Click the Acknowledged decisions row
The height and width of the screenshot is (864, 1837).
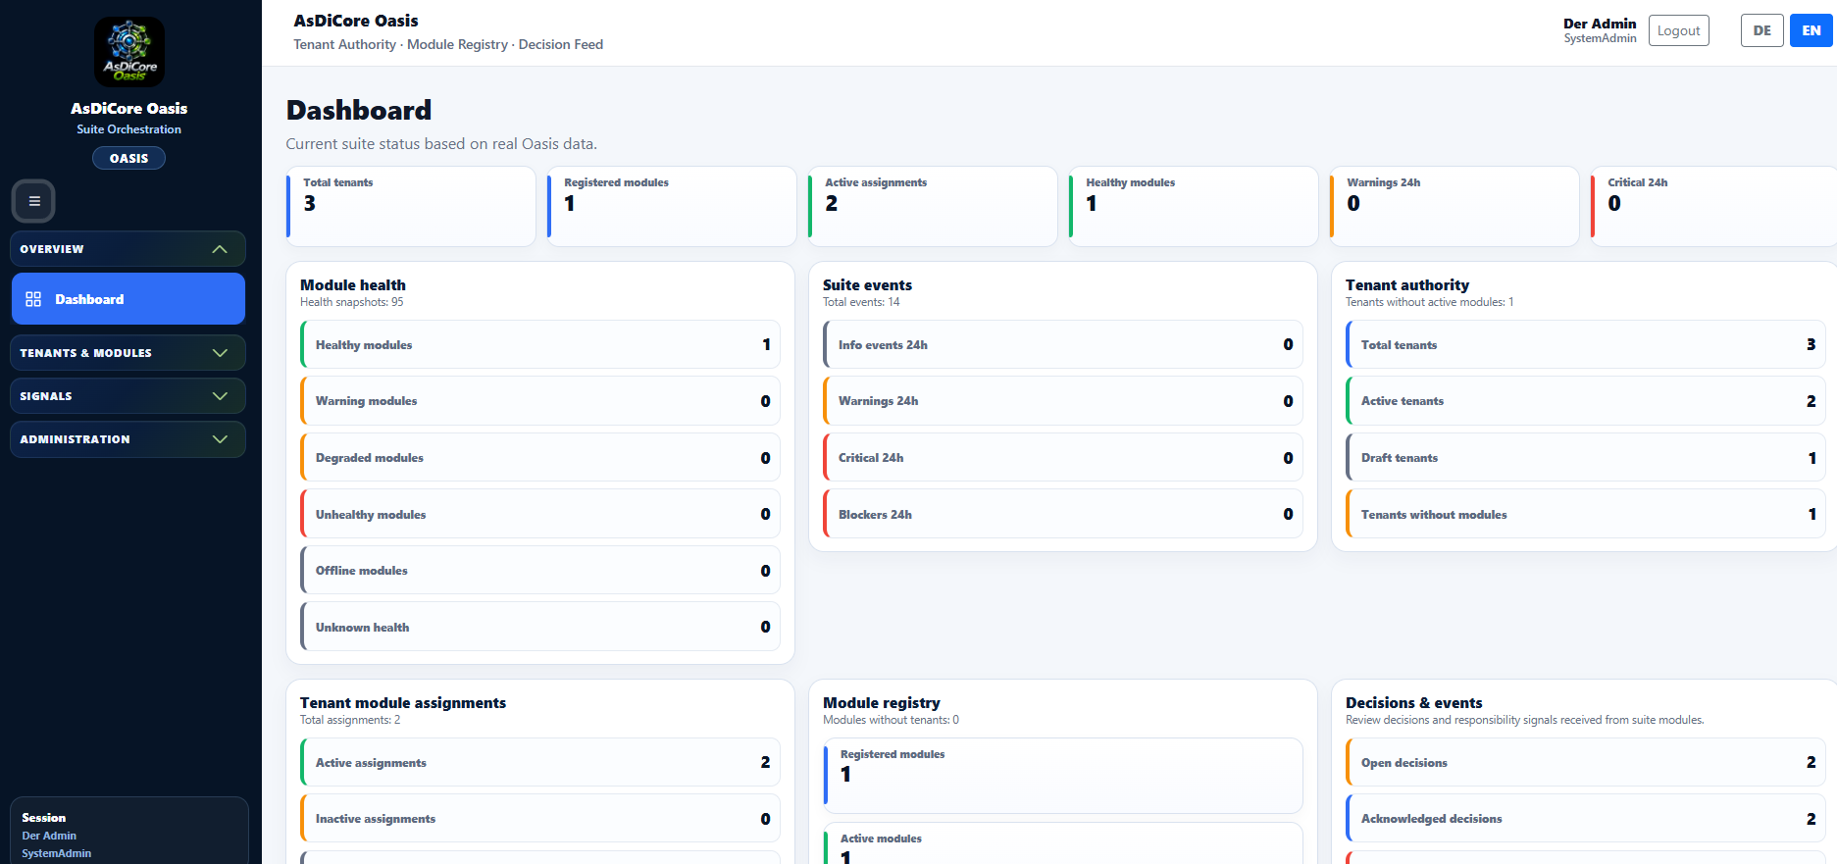pos(1586,819)
